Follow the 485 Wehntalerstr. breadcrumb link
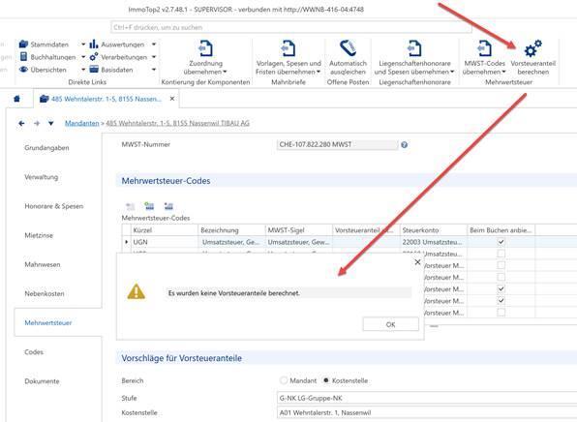Image resolution: width=577 pixels, height=422 pixels. pyautogui.click(x=177, y=123)
